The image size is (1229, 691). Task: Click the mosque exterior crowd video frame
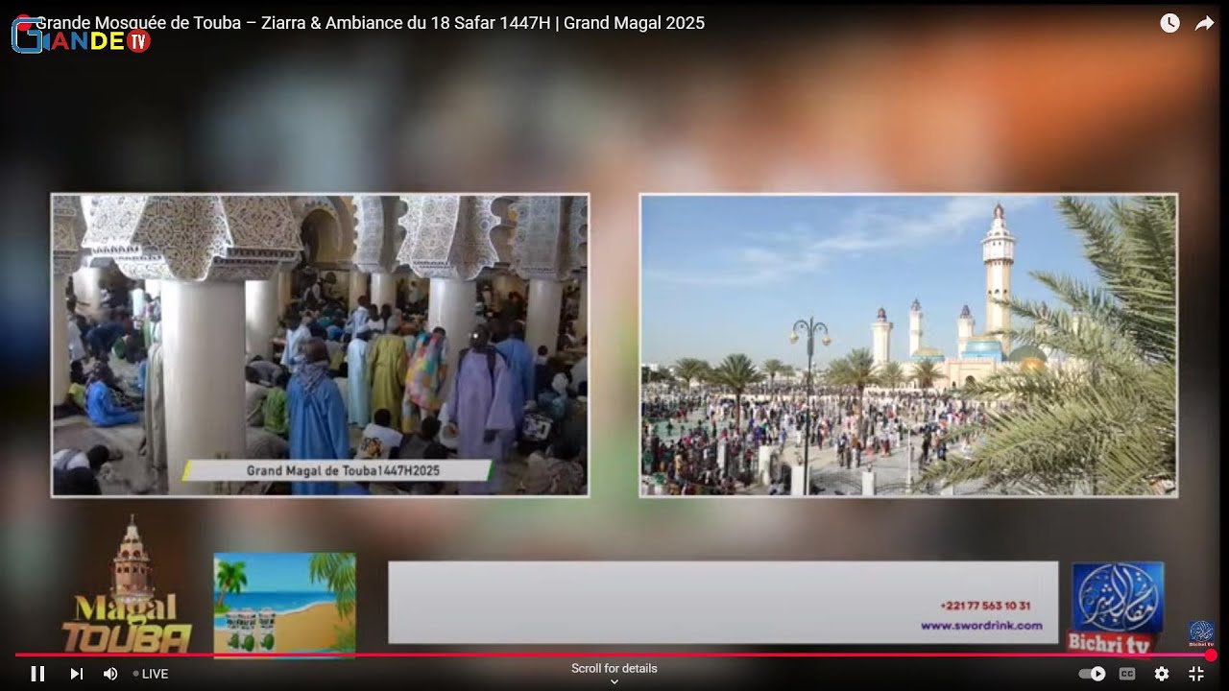pyautogui.click(x=908, y=345)
